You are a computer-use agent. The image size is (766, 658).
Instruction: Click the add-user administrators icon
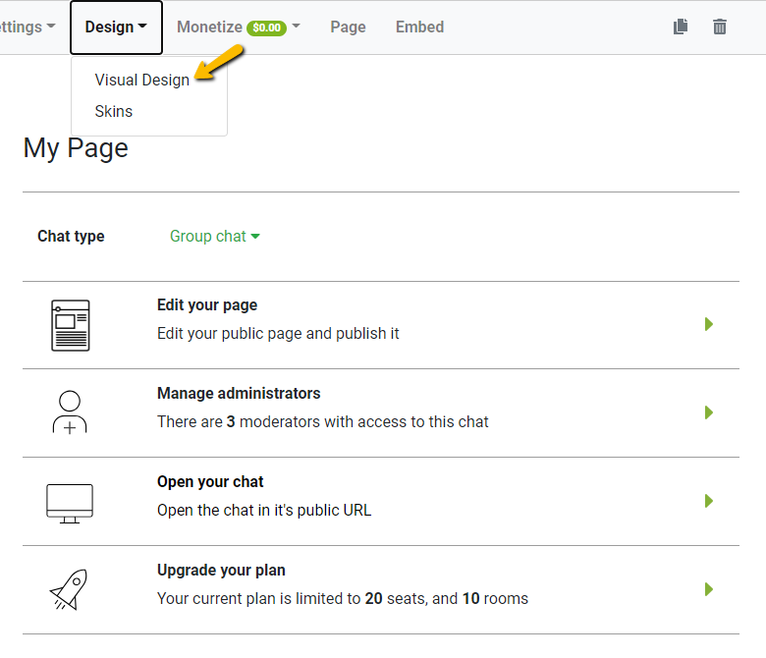pos(70,412)
